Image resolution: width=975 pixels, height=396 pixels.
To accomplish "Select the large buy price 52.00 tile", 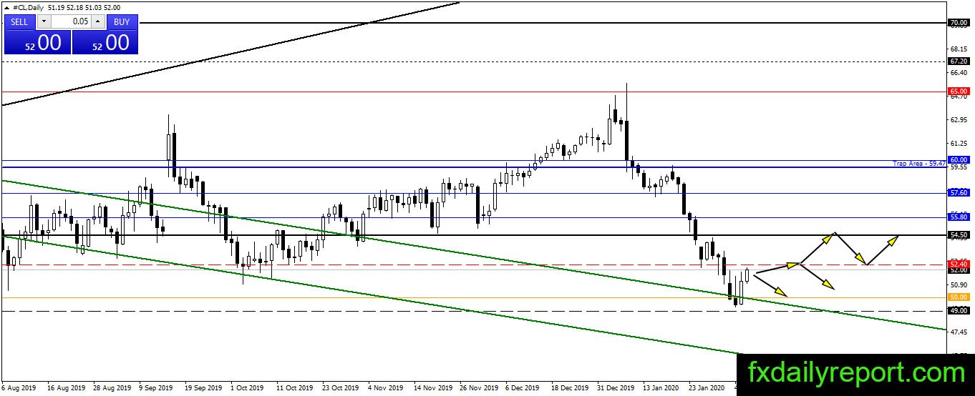I will pos(105,42).
